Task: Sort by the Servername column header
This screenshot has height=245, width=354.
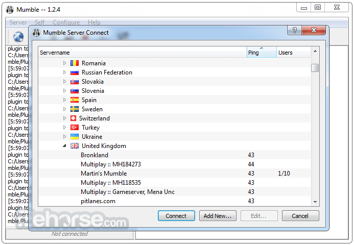Action: click(143, 53)
